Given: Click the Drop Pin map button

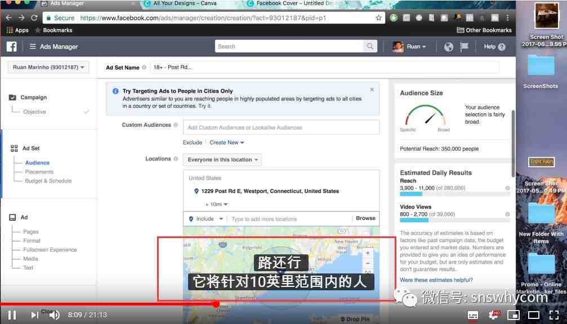Looking at the screenshot, I should [x=355, y=320].
